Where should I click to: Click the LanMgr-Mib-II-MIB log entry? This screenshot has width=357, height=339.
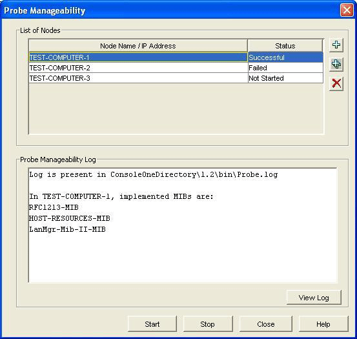click(x=67, y=229)
